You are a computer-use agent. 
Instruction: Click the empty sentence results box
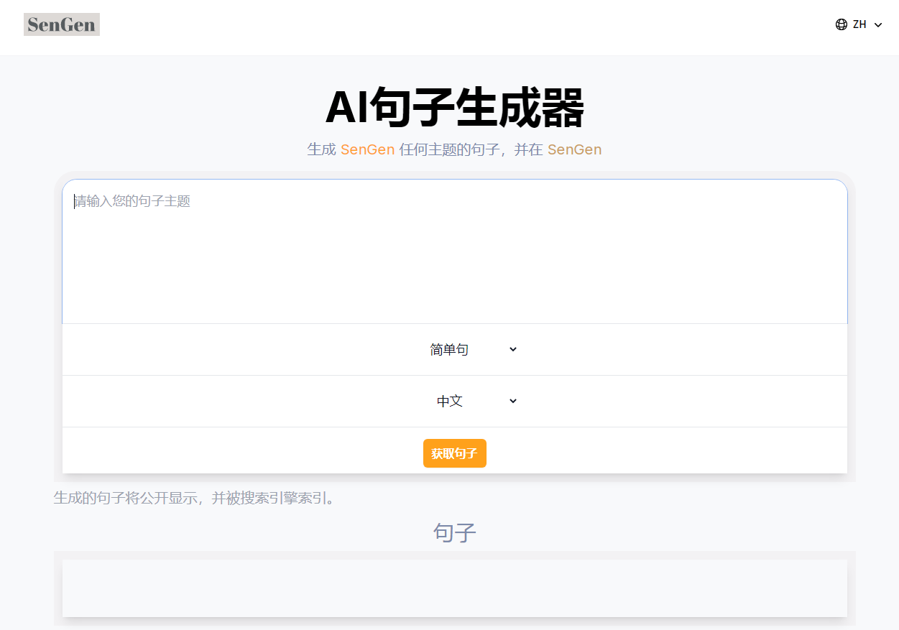455,588
